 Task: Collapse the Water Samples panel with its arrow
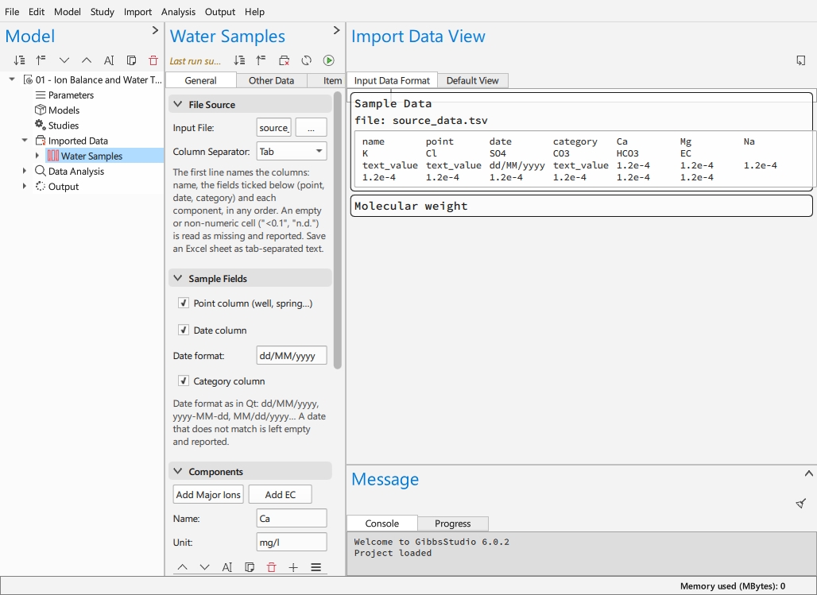tap(337, 30)
